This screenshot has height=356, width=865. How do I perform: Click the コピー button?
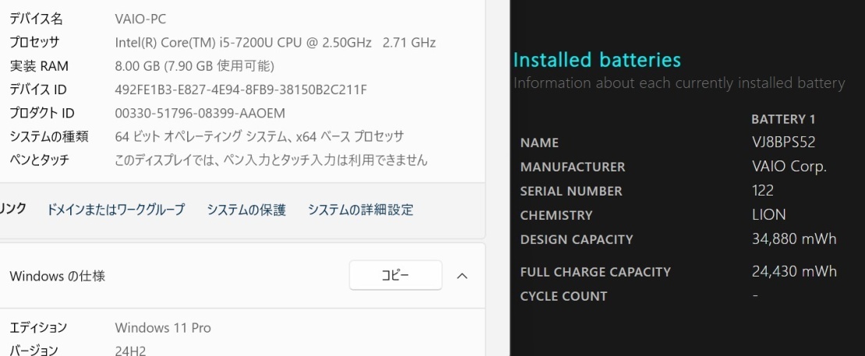click(x=395, y=275)
